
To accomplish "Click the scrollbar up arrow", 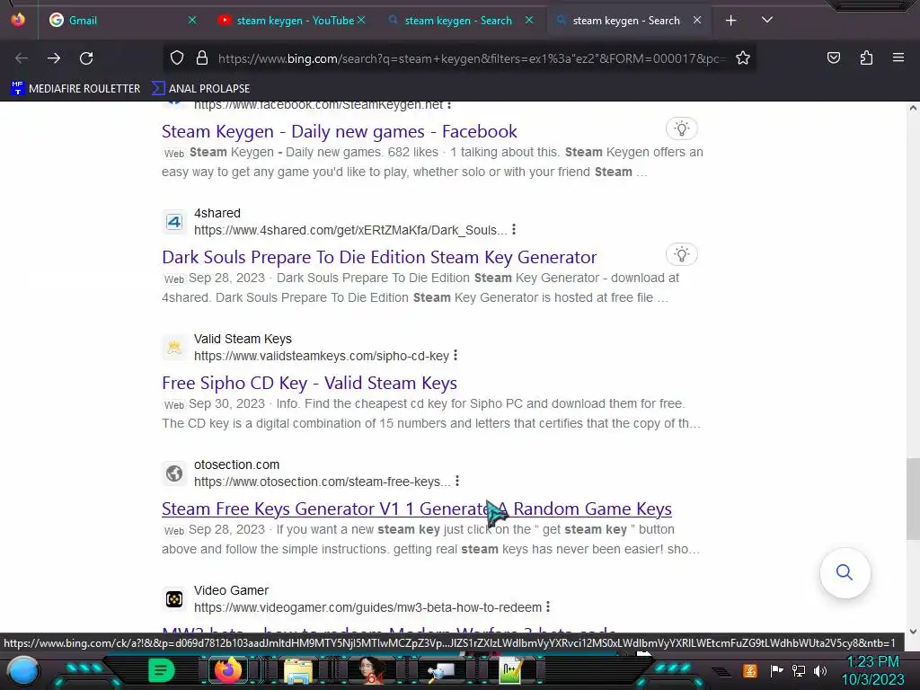I will [x=913, y=108].
